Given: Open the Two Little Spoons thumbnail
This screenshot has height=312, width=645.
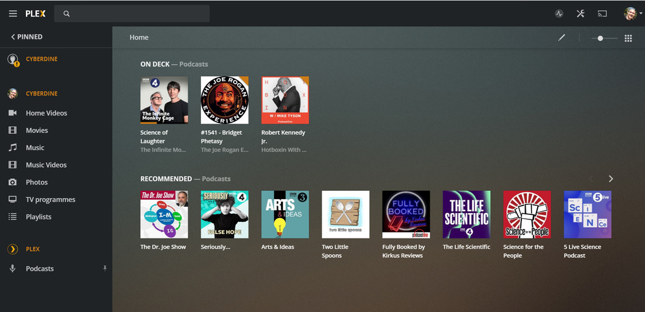Looking at the screenshot, I should click(346, 214).
